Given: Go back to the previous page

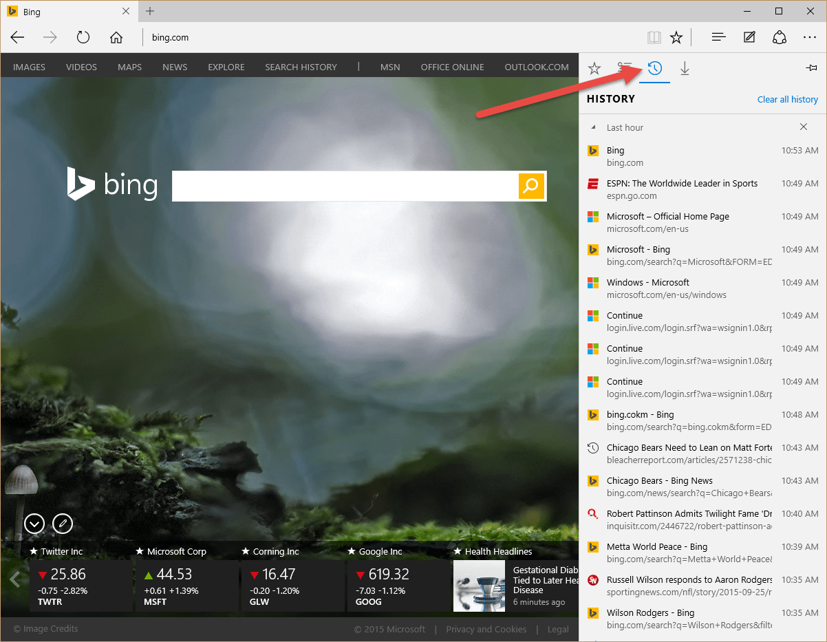Looking at the screenshot, I should coord(17,37).
